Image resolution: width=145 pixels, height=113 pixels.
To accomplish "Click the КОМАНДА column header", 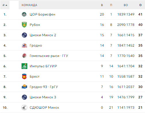I will (29, 5).
